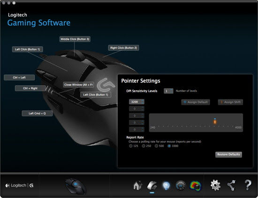Open the settings gear icon

(x=215, y=185)
